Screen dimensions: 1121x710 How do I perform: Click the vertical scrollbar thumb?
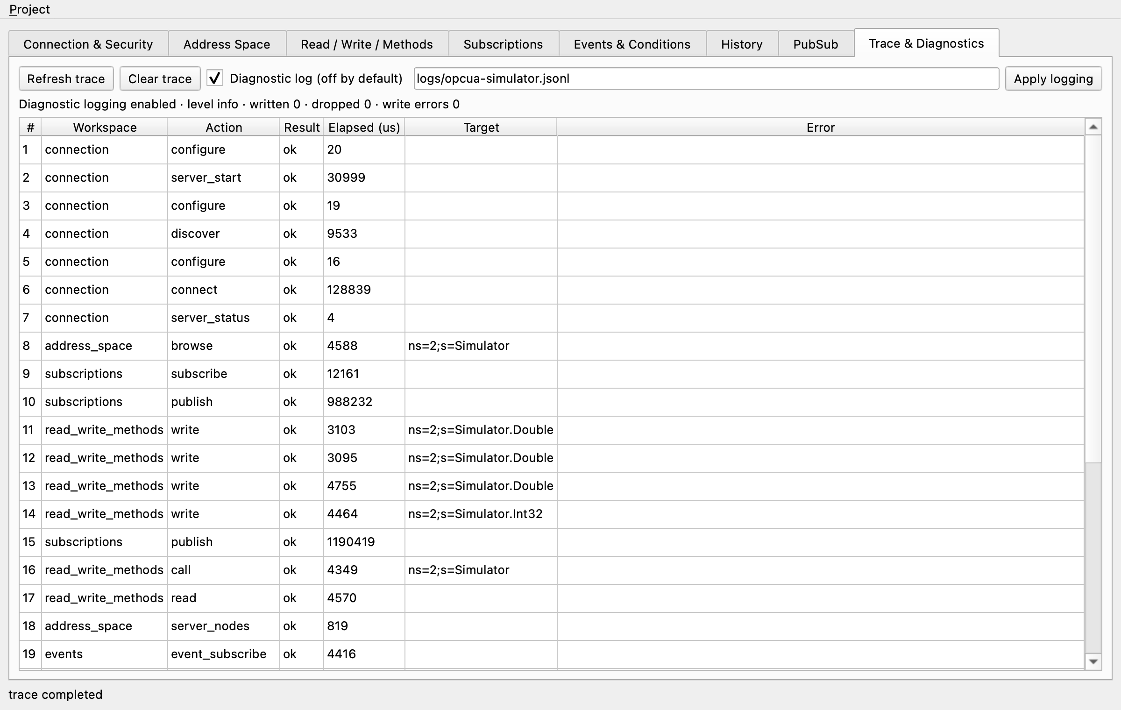pos(1093,299)
